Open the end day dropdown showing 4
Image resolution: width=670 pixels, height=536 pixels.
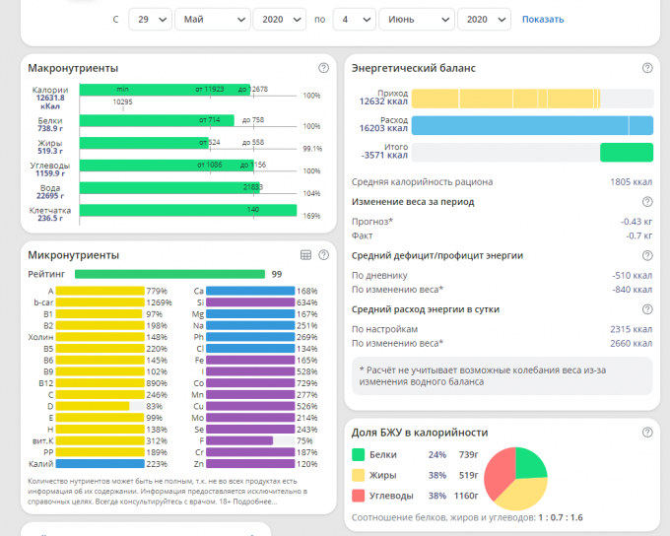click(354, 19)
